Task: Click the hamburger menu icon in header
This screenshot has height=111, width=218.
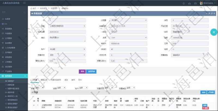Action: click(25, 3)
